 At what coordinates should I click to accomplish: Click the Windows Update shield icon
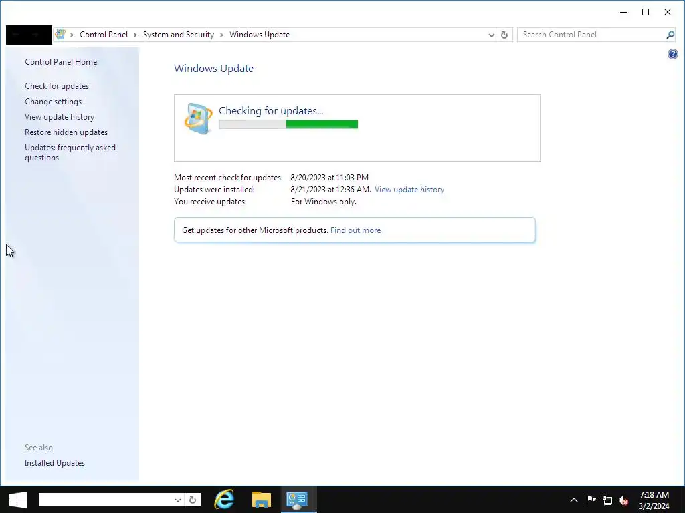coord(198,118)
